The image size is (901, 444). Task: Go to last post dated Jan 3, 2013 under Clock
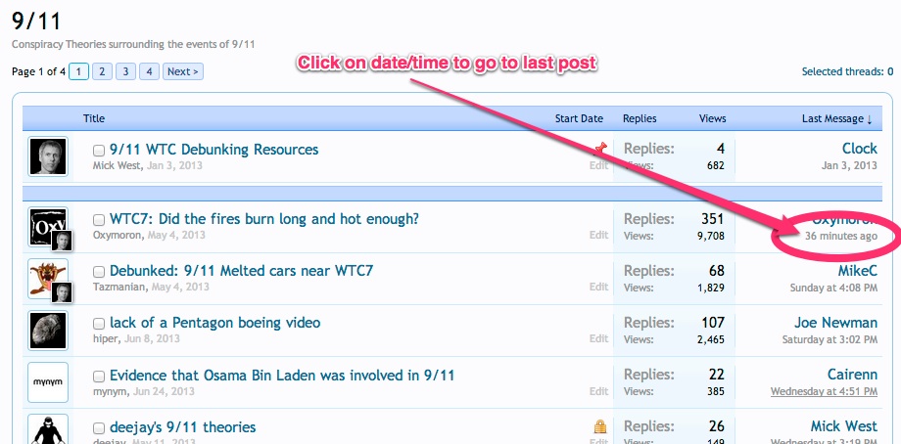(x=849, y=165)
